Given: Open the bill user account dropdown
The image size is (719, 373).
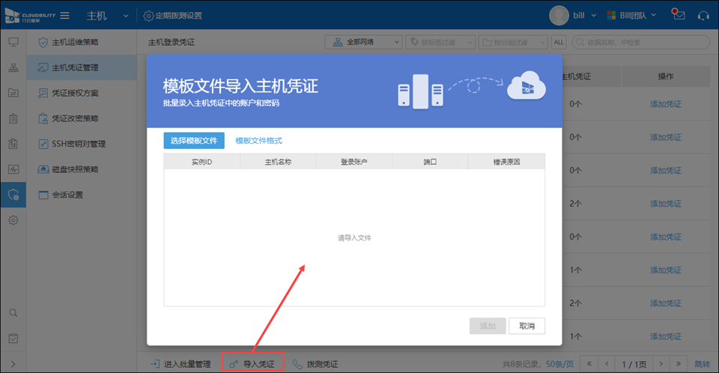Looking at the screenshot, I should click(x=573, y=15).
